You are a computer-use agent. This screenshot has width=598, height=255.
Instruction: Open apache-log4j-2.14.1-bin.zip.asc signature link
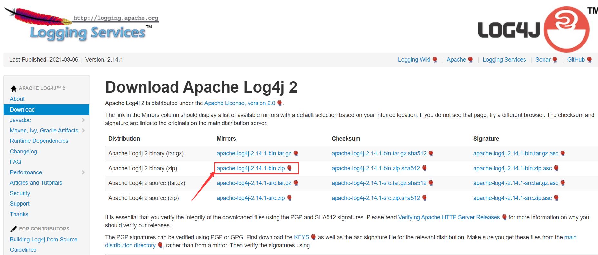[513, 168]
